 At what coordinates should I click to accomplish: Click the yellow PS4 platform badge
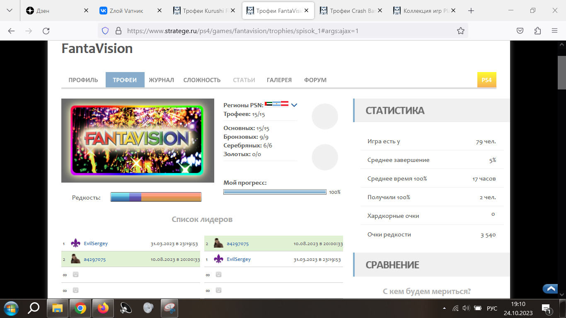pyautogui.click(x=487, y=80)
